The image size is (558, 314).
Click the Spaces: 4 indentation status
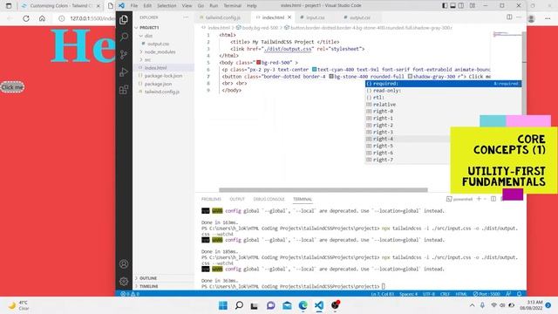[408, 294]
